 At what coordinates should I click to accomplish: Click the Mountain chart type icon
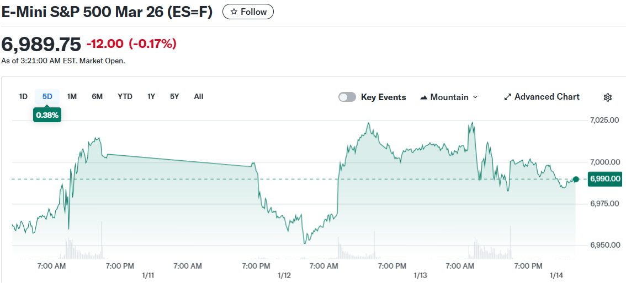tap(424, 97)
